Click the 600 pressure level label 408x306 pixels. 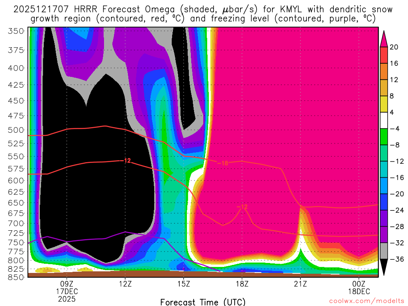coord(16,180)
